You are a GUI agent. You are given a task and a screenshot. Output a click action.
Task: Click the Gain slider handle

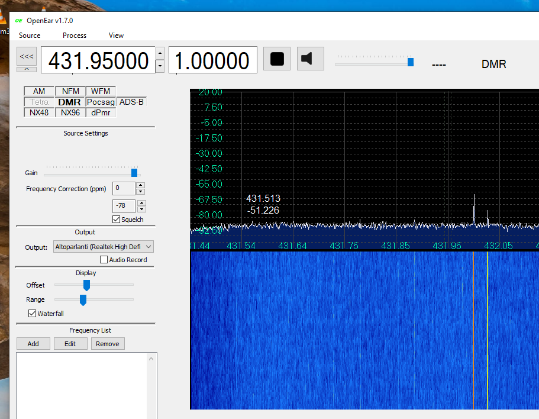point(134,173)
